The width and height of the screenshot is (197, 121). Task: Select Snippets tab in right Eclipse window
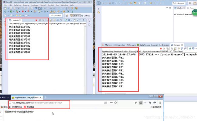click(164, 45)
